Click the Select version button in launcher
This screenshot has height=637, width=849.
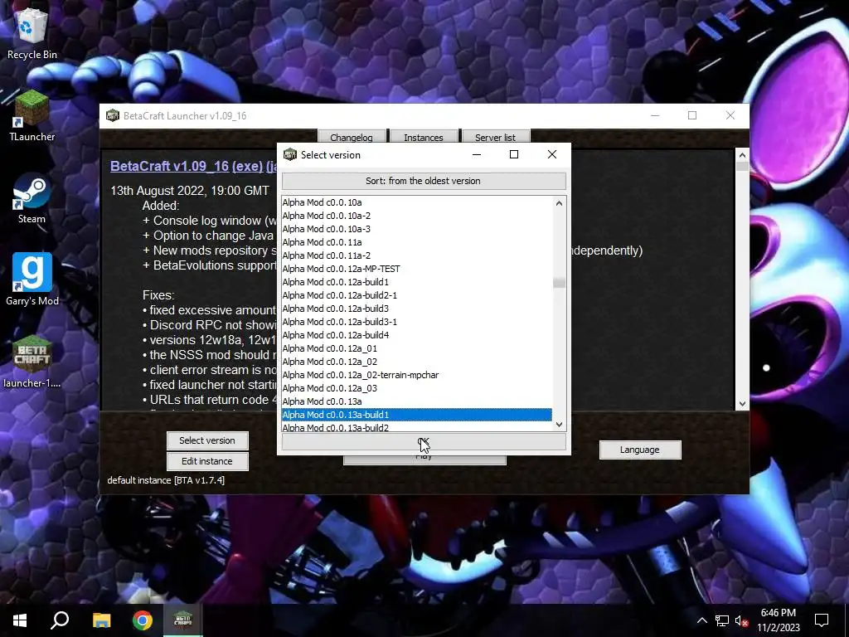point(207,440)
